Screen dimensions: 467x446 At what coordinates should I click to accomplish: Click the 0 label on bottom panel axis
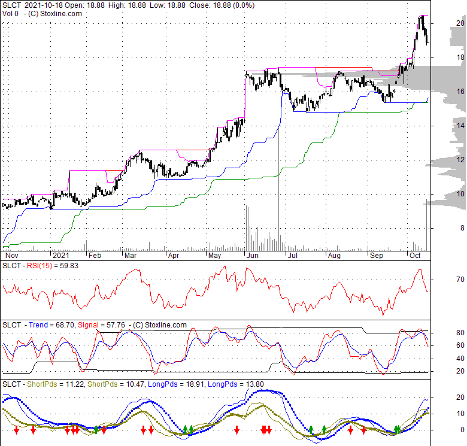click(462, 430)
